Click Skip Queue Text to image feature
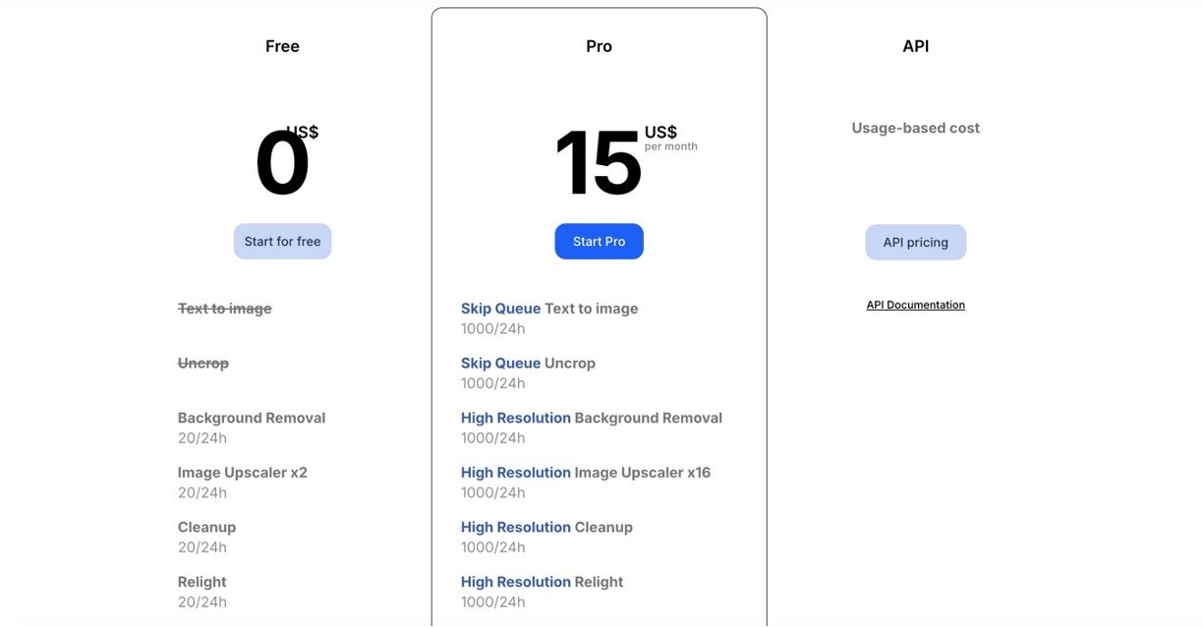1203x627 pixels. pyautogui.click(x=548, y=309)
